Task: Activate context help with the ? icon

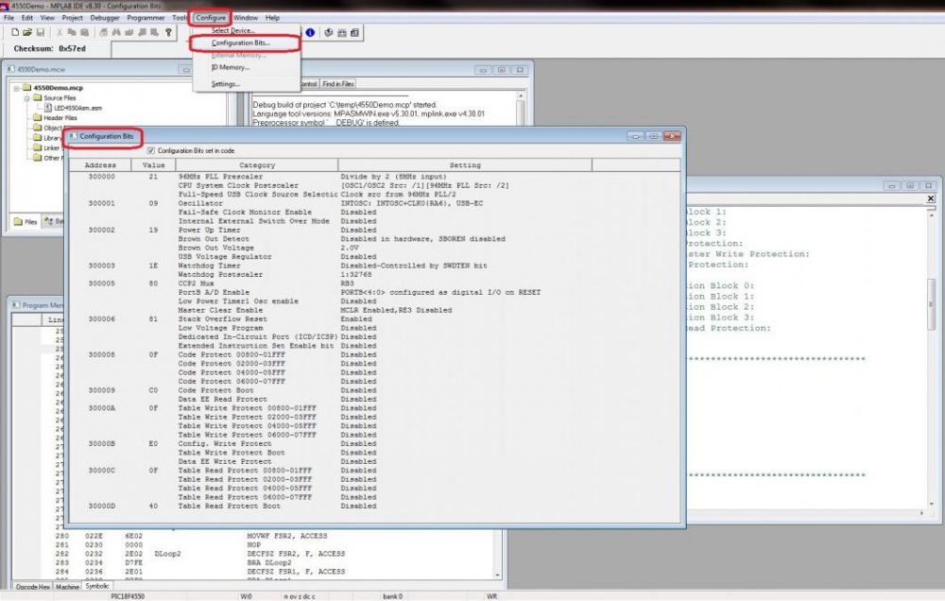Action: click(166, 33)
